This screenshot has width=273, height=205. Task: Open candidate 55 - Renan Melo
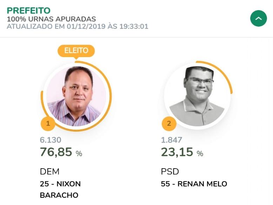click(x=194, y=184)
